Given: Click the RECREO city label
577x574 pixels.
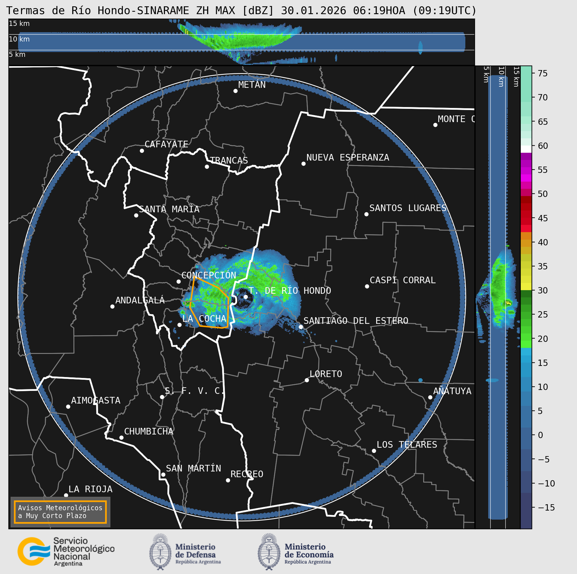Looking at the screenshot, I should point(247,474).
